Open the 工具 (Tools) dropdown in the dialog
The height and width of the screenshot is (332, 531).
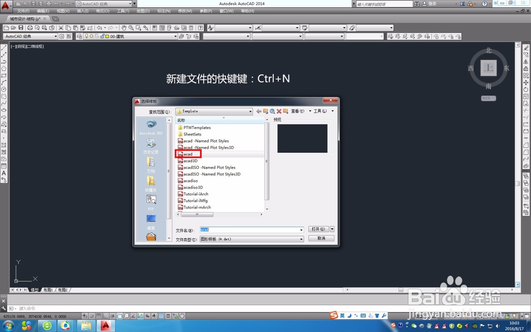[x=319, y=111]
